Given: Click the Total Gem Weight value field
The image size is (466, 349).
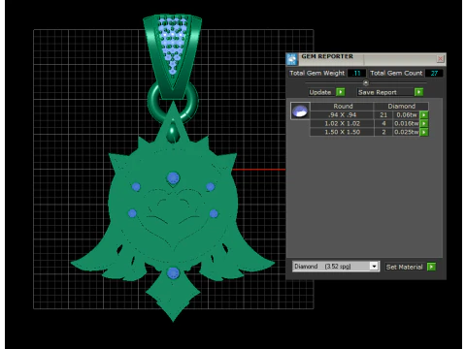Looking at the screenshot, I should pos(356,74).
